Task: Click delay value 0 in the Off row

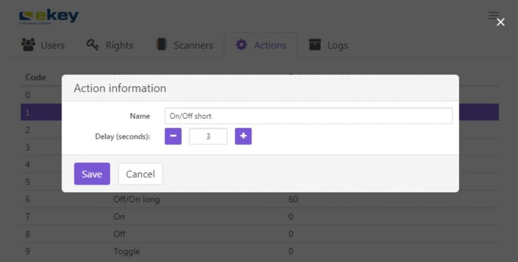Action: [x=291, y=234]
